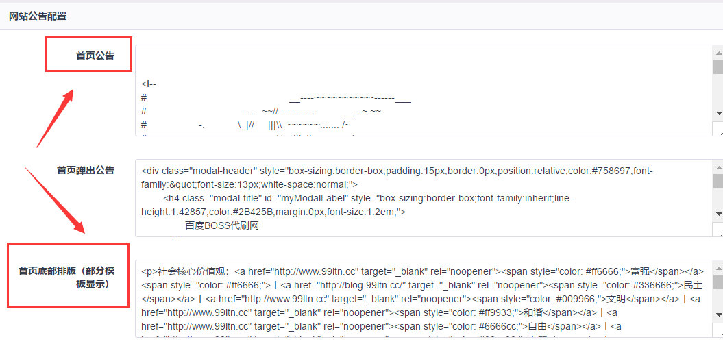Click scroll-up arrow of 首页弹出公告 textarea

tap(718, 166)
